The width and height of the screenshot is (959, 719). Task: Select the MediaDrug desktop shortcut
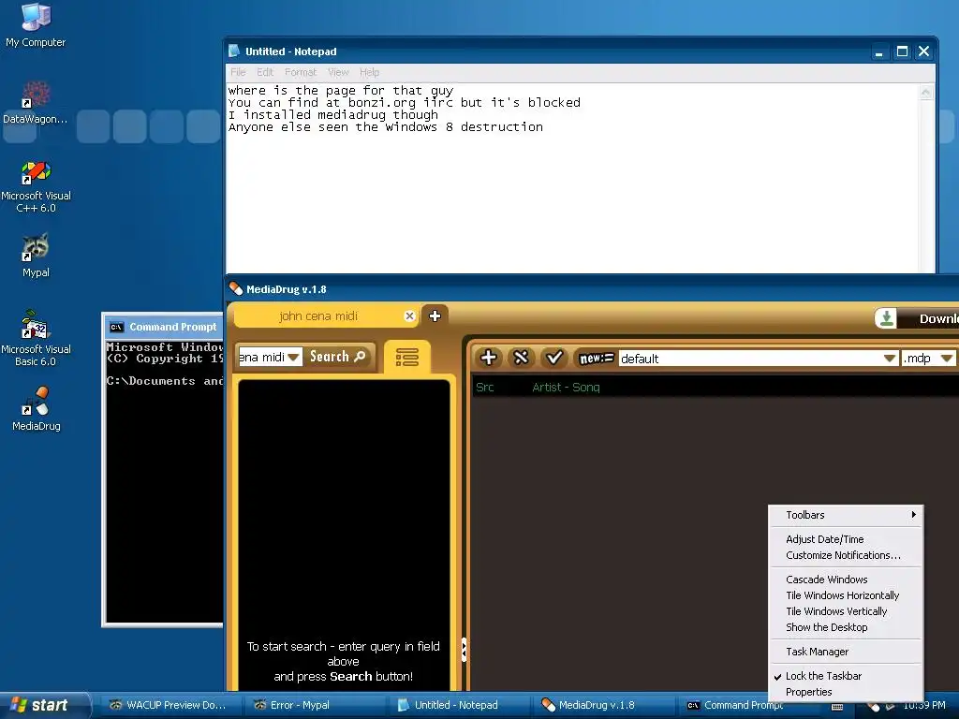(x=36, y=409)
